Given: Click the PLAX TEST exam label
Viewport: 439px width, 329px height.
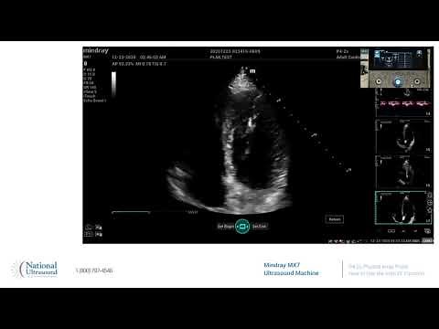Looking at the screenshot, I should [x=220, y=57].
